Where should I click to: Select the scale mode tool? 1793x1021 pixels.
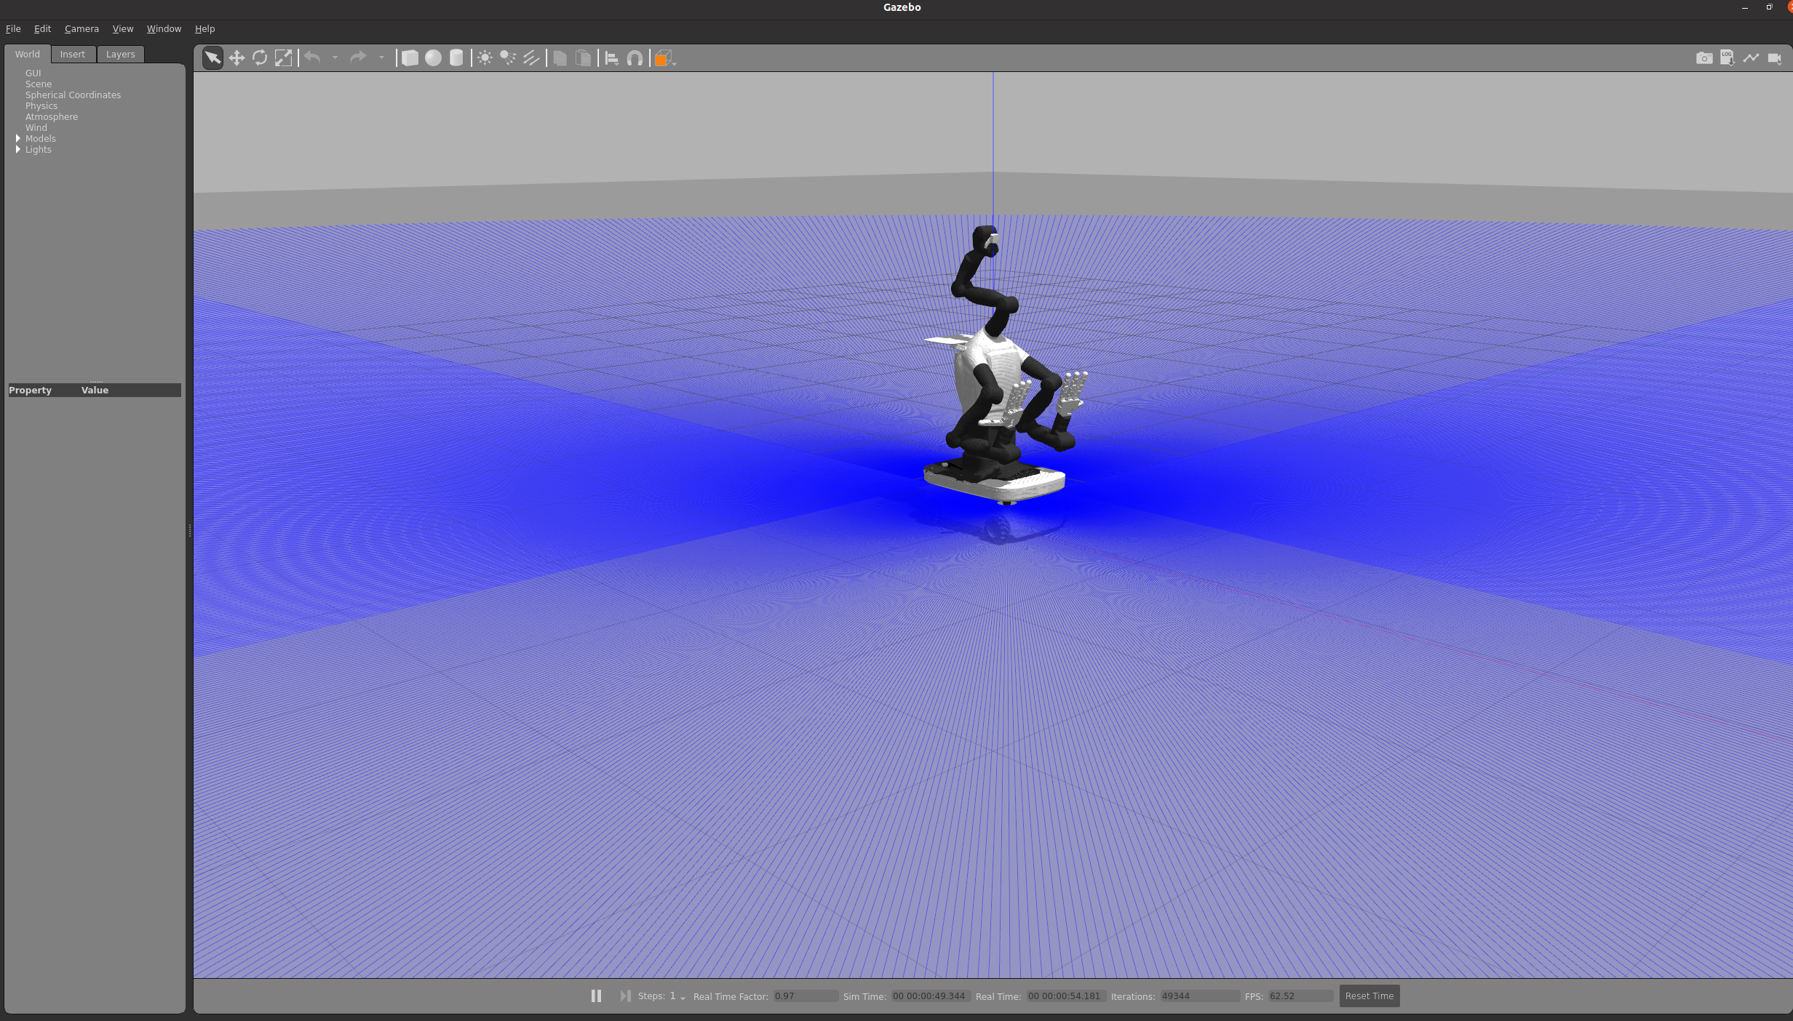[283, 58]
